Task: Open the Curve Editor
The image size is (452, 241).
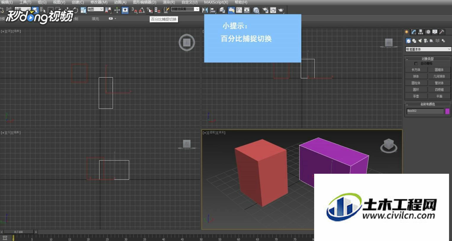Action: pyautogui.click(x=239, y=10)
